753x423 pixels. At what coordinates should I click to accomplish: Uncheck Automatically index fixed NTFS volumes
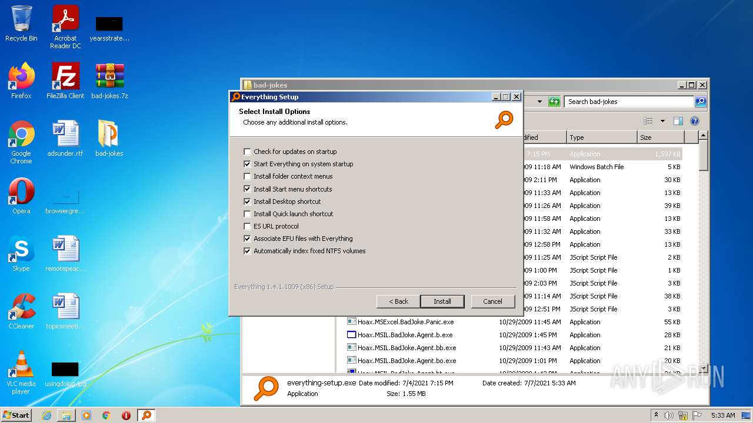pyautogui.click(x=247, y=251)
